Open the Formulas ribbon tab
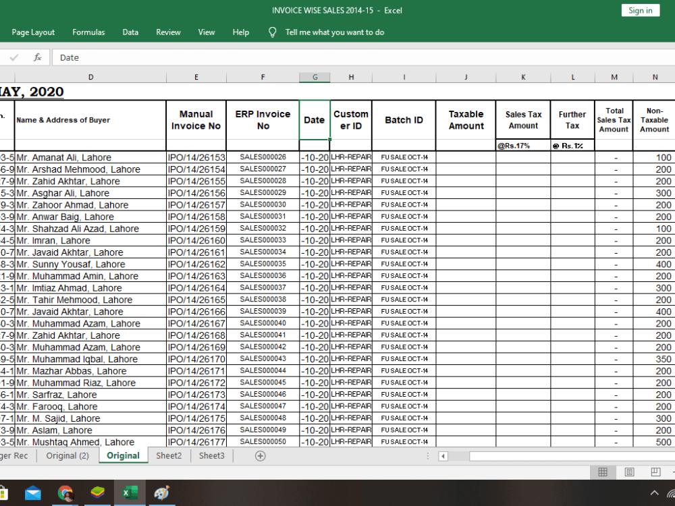Image resolution: width=675 pixels, height=506 pixels. click(88, 32)
